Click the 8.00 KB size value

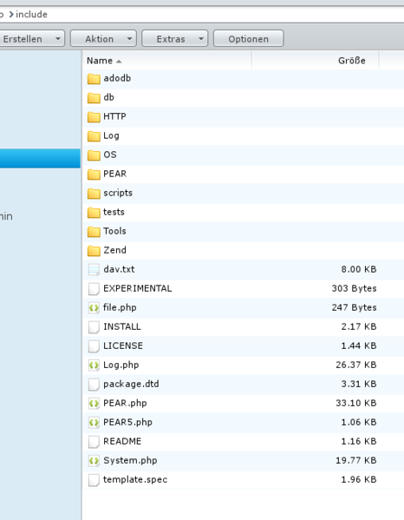(359, 269)
